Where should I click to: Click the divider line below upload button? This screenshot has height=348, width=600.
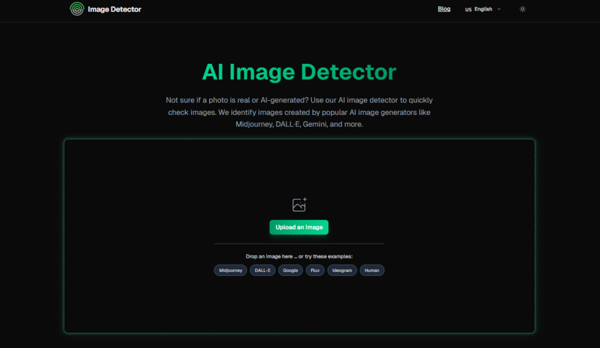(299, 243)
